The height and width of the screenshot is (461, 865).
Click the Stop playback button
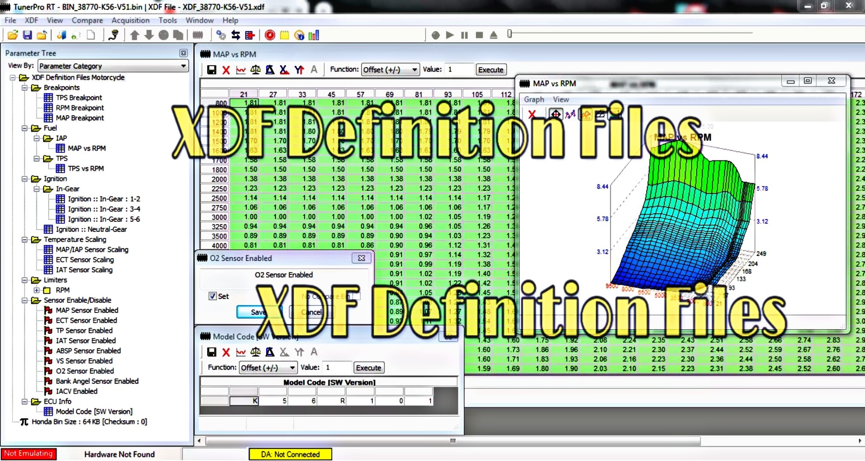[x=479, y=35]
